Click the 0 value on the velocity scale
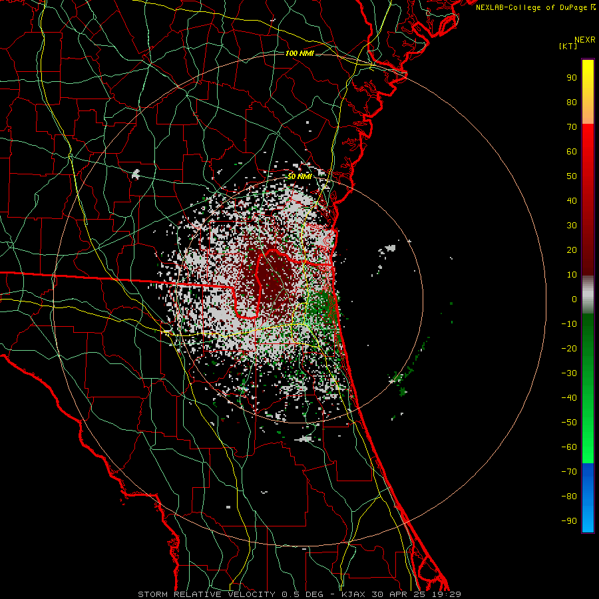599x599 pixels. 574,299
